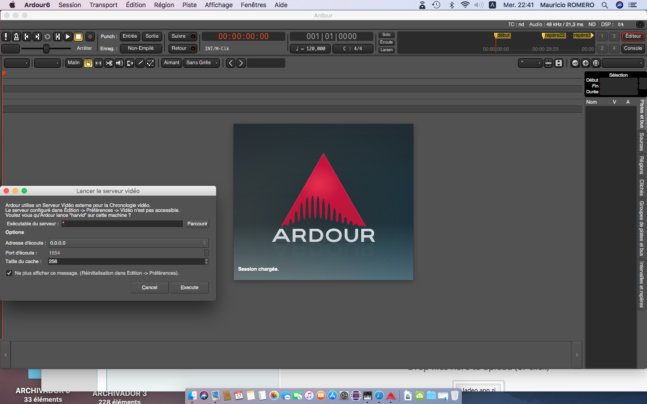Toggle the Suivre follow-playhead button
Image resolution: width=647 pixels, height=404 pixels.
click(182, 36)
